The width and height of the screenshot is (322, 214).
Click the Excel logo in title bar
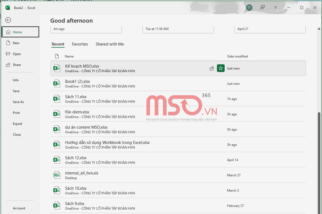click(8, 8)
